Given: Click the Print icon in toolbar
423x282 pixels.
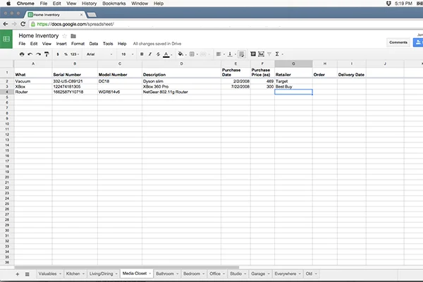Looking at the screenshot, I should click(22, 54).
